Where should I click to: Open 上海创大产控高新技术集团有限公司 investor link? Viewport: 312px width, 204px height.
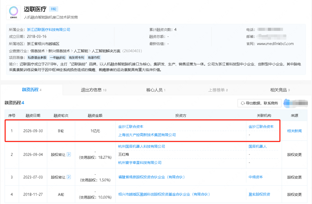pyautogui.click(x=147, y=135)
